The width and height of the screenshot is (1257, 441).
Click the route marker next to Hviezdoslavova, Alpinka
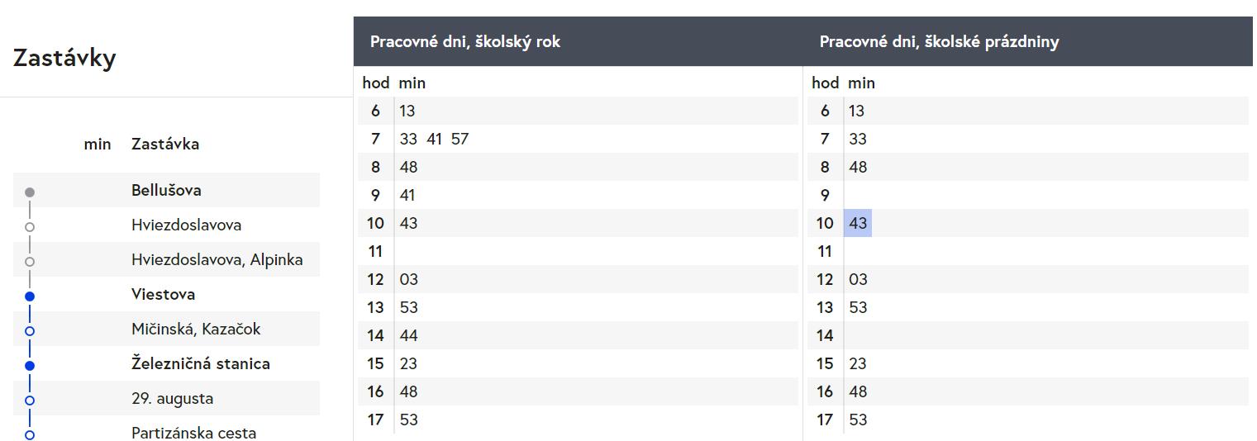(30, 262)
